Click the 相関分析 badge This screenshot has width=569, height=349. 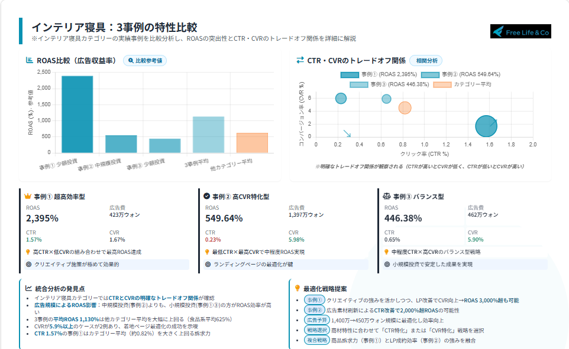click(426, 60)
